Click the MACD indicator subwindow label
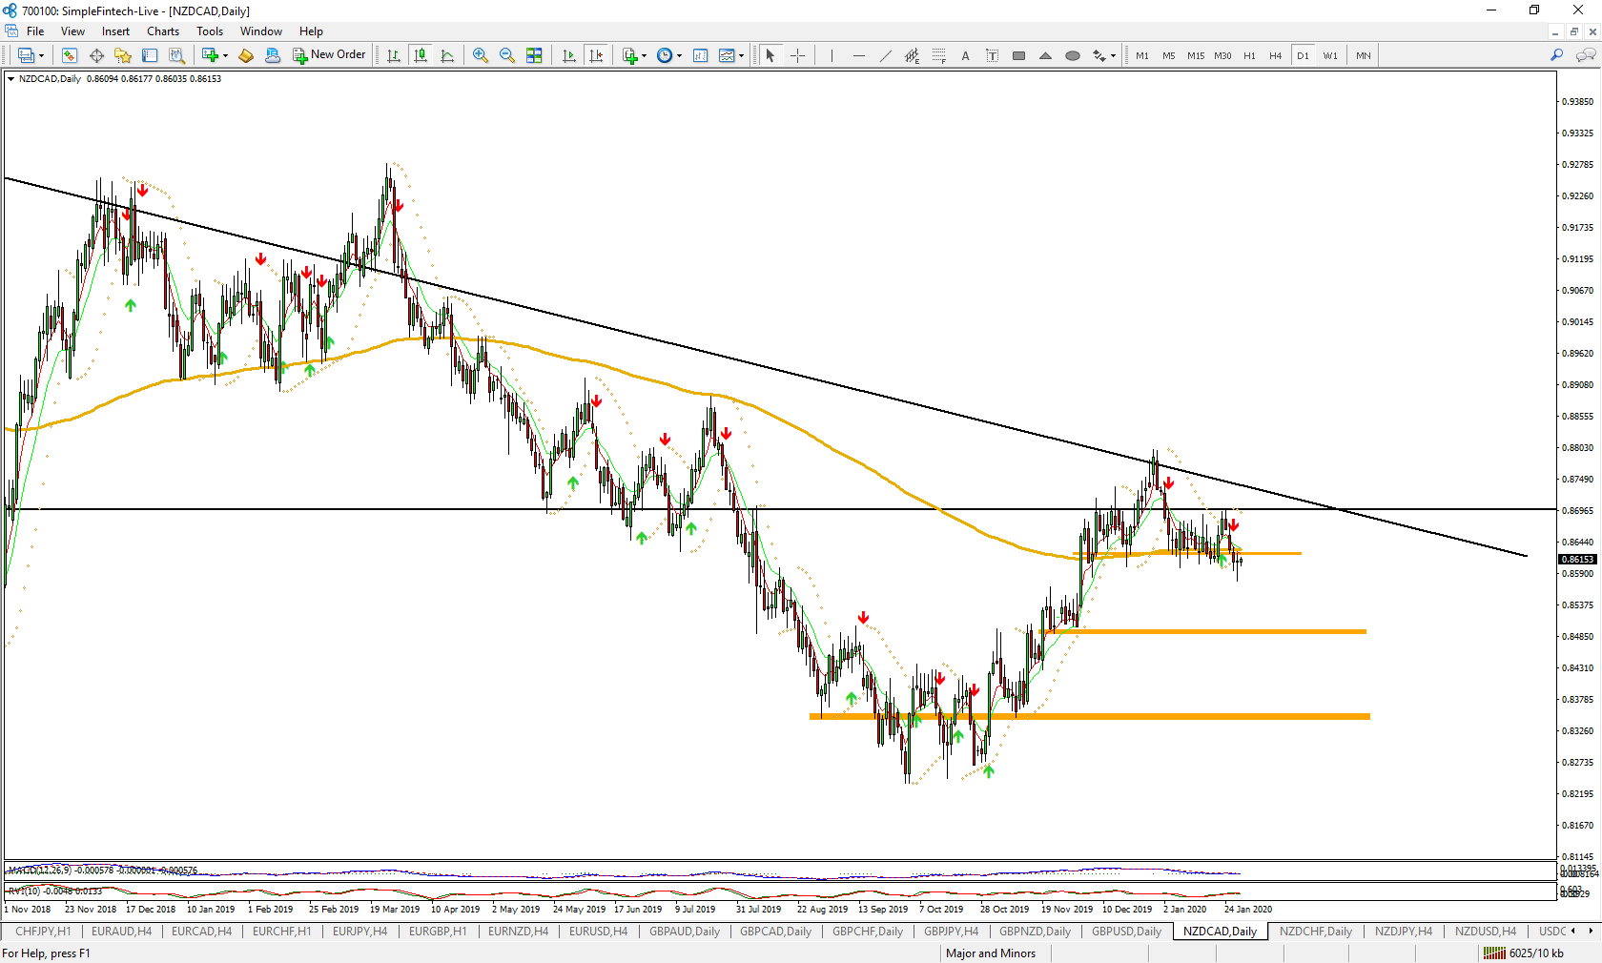The height and width of the screenshot is (963, 1602). (101, 871)
